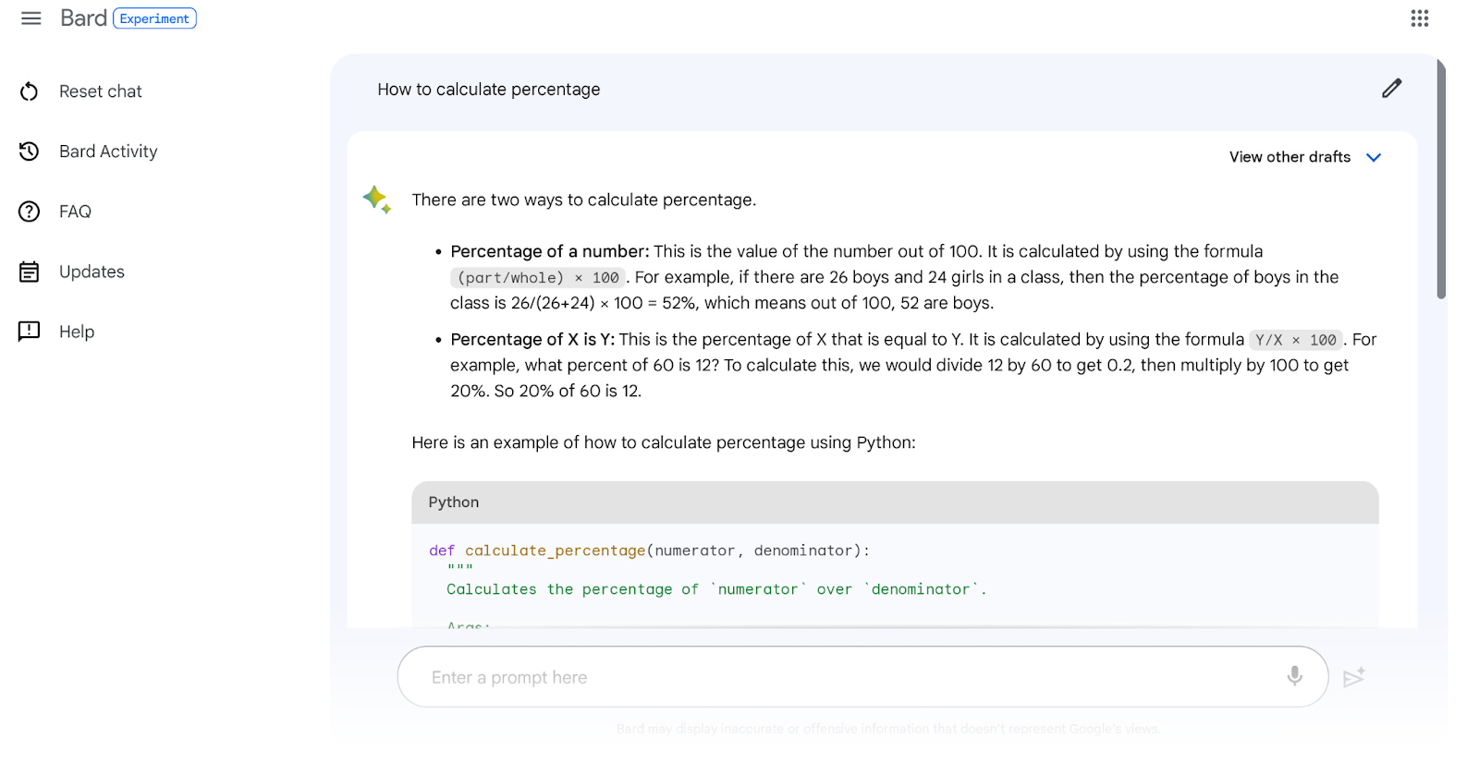Click the Experiment badge next to Bard
This screenshot has width=1479, height=774.
(x=154, y=18)
